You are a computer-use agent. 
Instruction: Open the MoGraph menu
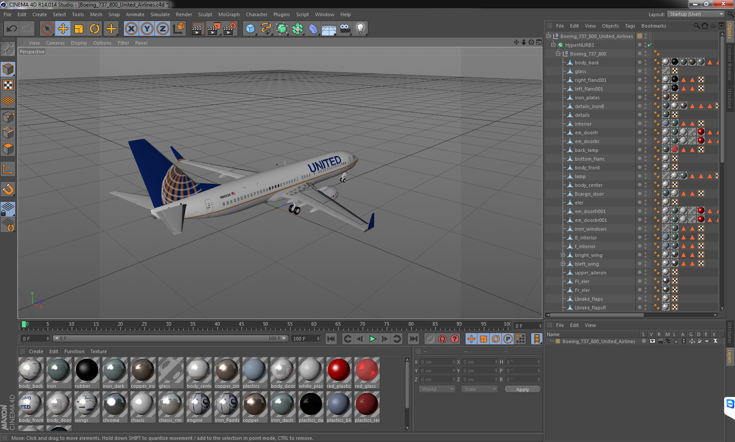coord(229,14)
